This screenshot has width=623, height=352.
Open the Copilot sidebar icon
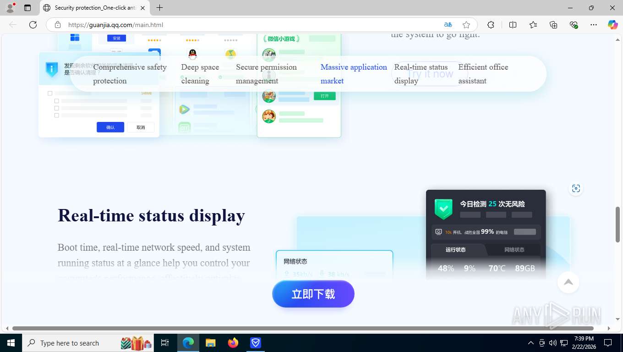click(x=612, y=25)
